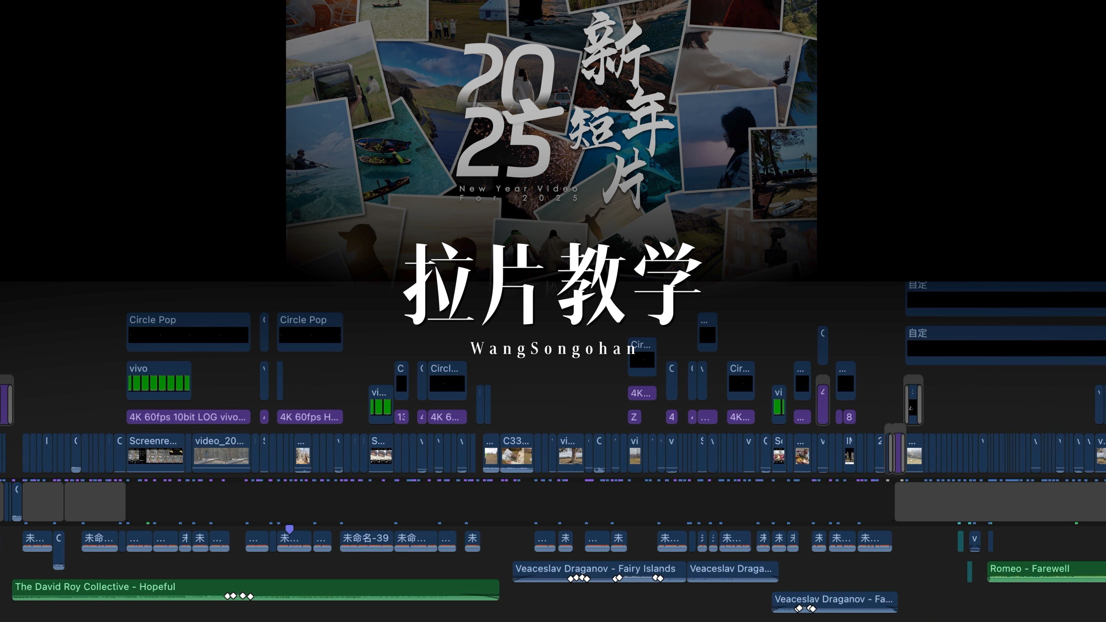Select the clip with night-lit tower thumbnail
The image size is (1106, 622).
click(849, 453)
